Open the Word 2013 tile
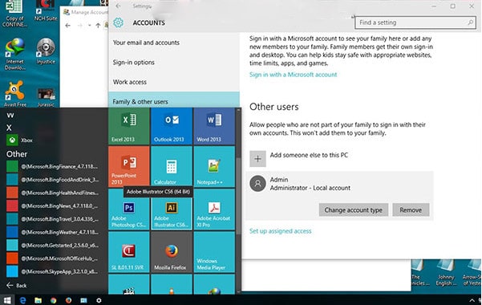Screen dimensions: 482x305 click(214, 126)
